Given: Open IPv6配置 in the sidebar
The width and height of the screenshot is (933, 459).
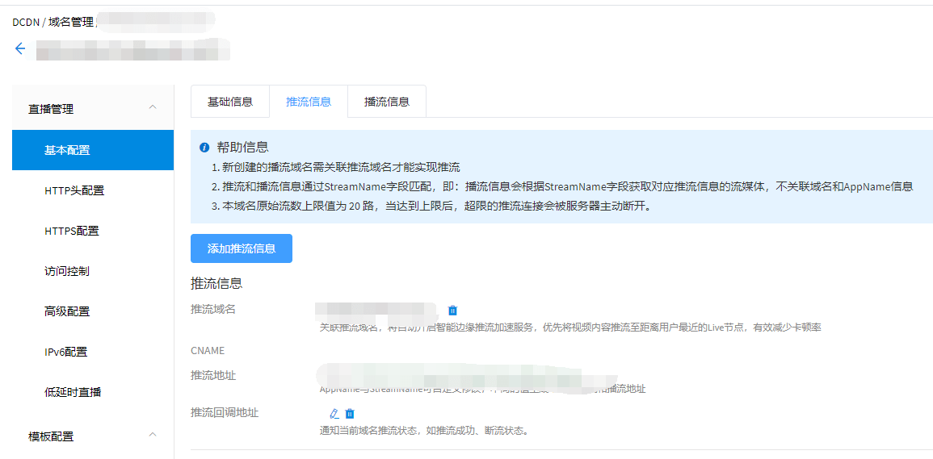Looking at the screenshot, I should click(65, 352).
